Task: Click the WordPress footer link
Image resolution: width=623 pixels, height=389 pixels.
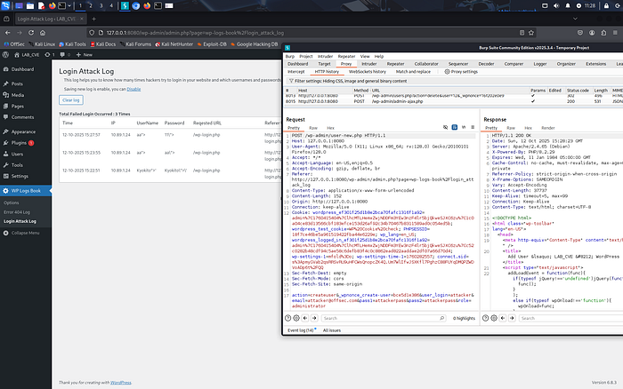Action: pyautogui.click(x=120, y=383)
